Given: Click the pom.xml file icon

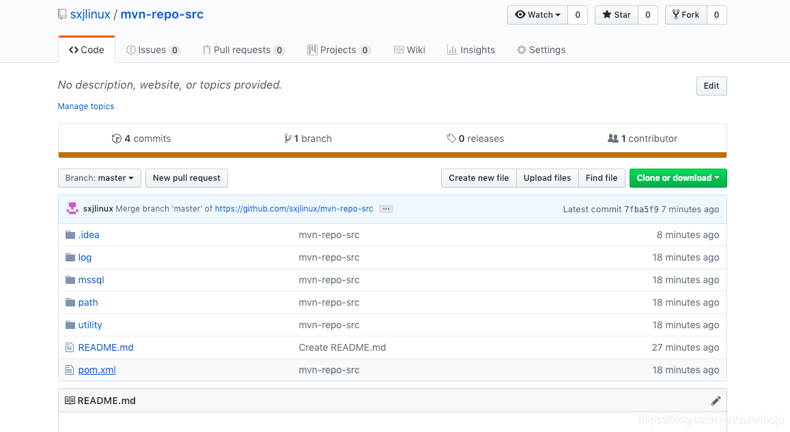Looking at the screenshot, I should click(70, 370).
